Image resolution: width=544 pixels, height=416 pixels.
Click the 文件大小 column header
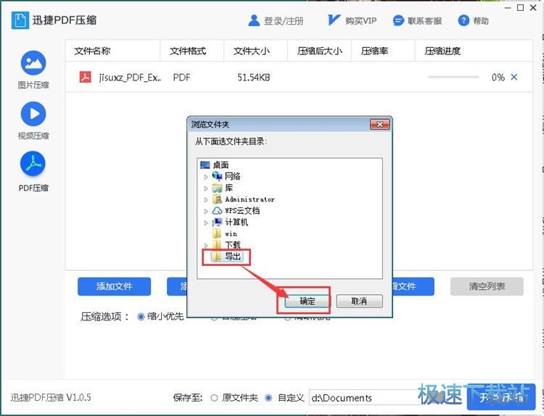tap(252, 51)
